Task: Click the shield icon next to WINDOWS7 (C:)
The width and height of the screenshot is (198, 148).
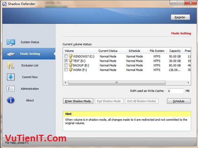Action: click(x=71, y=56)
